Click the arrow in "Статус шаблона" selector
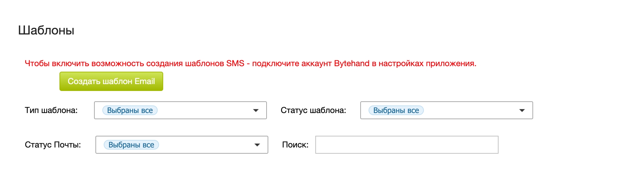The height and width of the screenshot is (184, 641). pyautogui.click(x=522, y=110)
